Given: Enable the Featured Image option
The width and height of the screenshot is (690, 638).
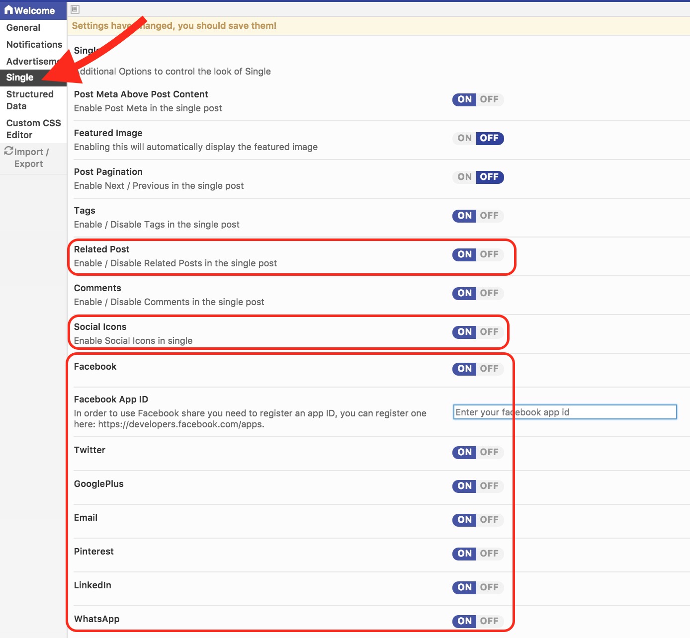Looking at the screenshot, I should pos(465,138).
